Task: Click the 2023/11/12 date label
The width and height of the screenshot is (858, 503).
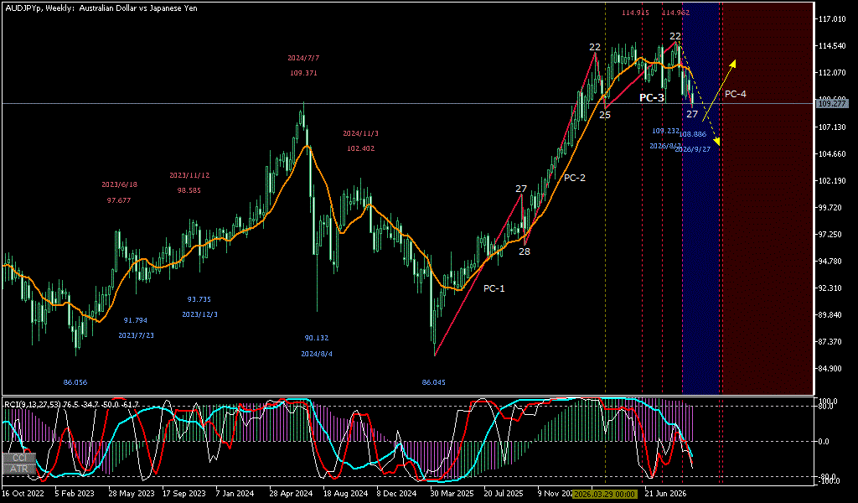Action: 189,175
